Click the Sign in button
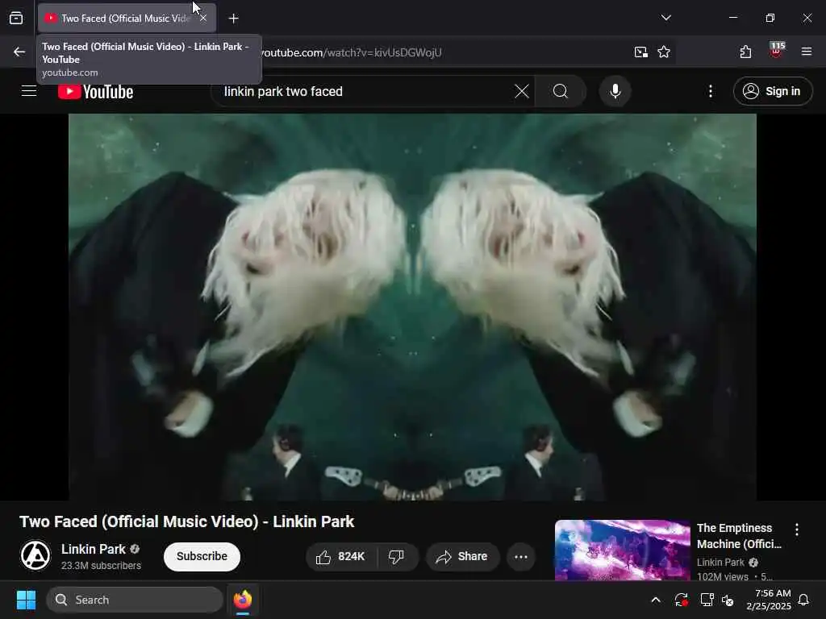826x619 pixels. pyautogui.click(x=773, y=92)
